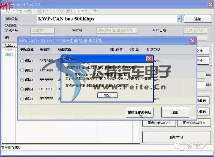Select the 钥匙4 radio button
Viewport: 215px width, 157px height.
click(22, 89)
